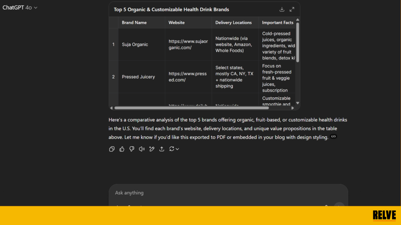Select the Brand Name column header
This screenshot has width=401, height=225.
(142, 22)
